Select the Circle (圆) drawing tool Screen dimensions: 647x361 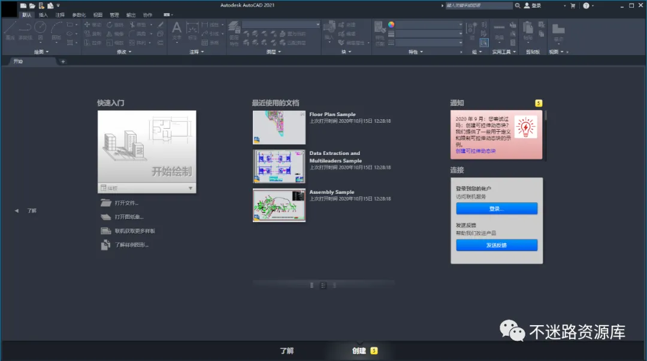(x=40, y=31)
